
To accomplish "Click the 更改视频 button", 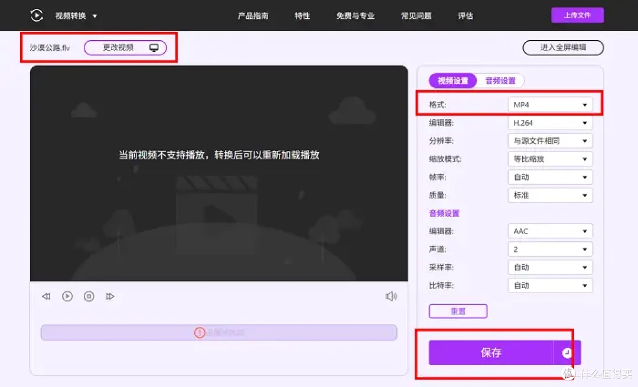I will (x=125, y=48).
